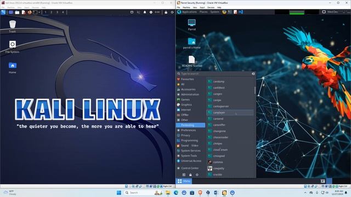Launch VS Code from Parrot top panel
This screenshot has width=351, height=197.
[241, 12]
